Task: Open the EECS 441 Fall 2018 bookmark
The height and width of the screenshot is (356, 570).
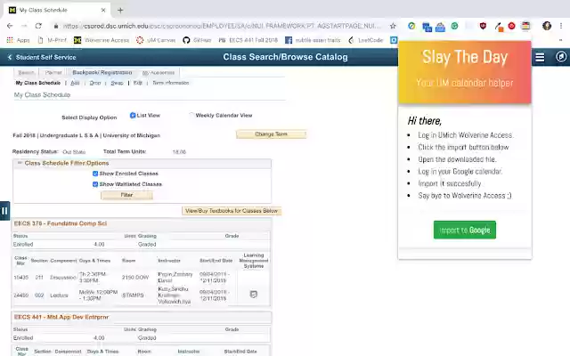Action: pos(248,40)
